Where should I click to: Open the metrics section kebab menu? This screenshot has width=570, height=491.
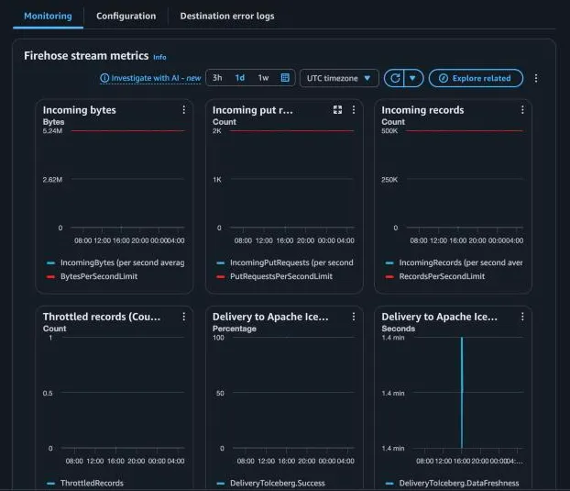tap(536, 78)
